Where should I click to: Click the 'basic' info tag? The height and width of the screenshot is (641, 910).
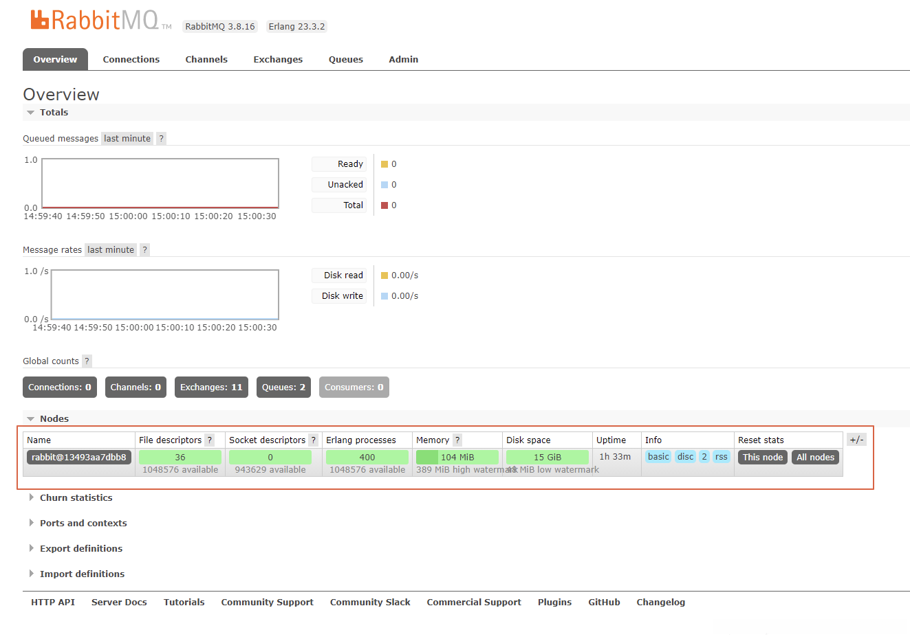click(658, 457)
